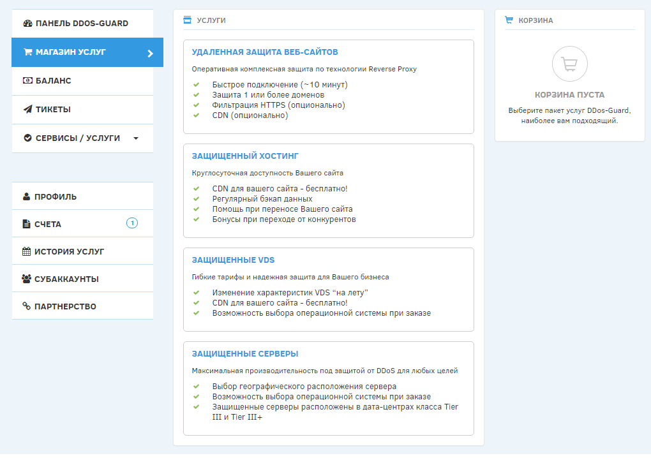Click the group icon beside Субаккаунты
This screenshot has height=458, width=651.
[x=27, y=279]
